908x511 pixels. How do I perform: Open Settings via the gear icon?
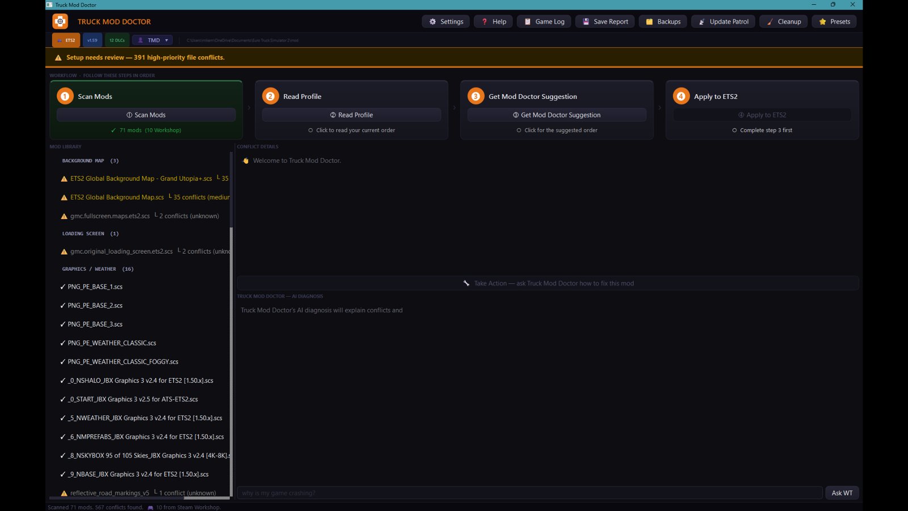(x=432, y=22)
